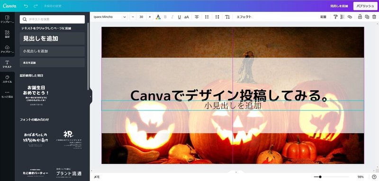Open the text color picker

point(158,17)
